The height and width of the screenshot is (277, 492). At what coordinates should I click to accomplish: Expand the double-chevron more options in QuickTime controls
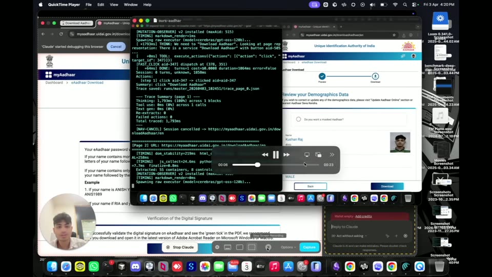[332, 154]
